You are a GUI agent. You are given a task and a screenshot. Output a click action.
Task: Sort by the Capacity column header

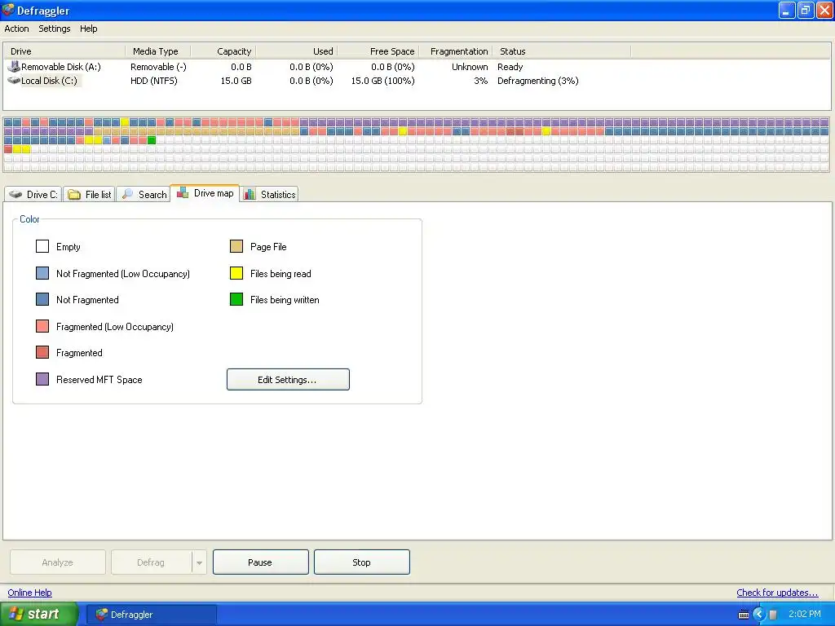223,51
